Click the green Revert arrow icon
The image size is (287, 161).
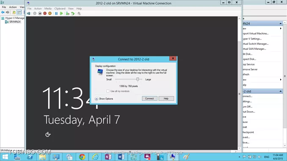pos(73,14)
